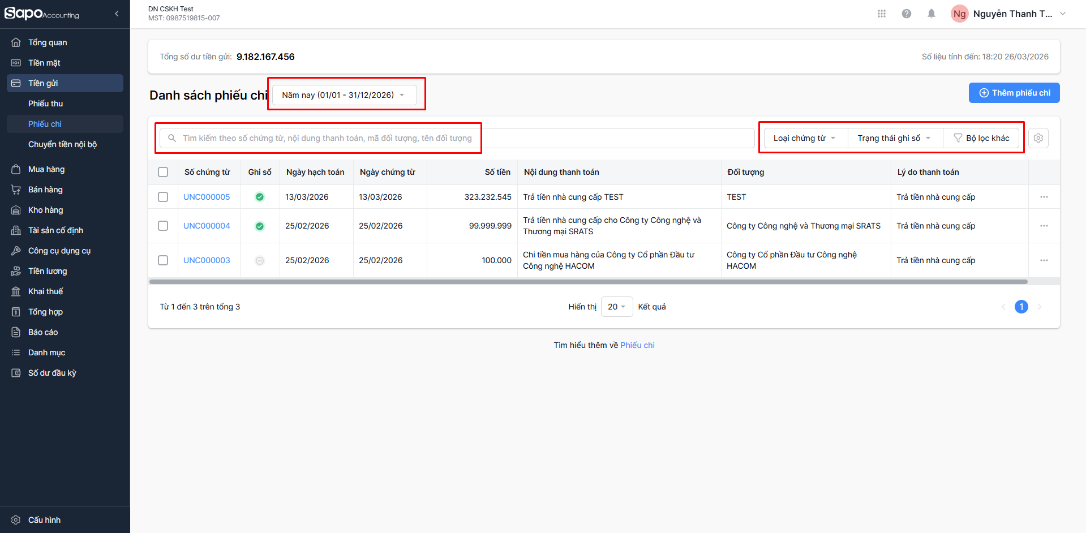Click the Cấu hình settings icon

pos(16,520)
